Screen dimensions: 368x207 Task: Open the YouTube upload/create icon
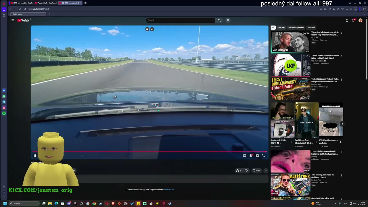pos(347,20)
